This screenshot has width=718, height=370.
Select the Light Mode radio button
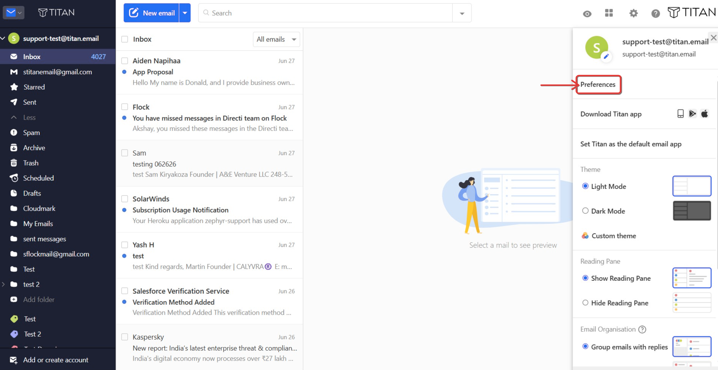pyautogui.click(x=585, y=186)
